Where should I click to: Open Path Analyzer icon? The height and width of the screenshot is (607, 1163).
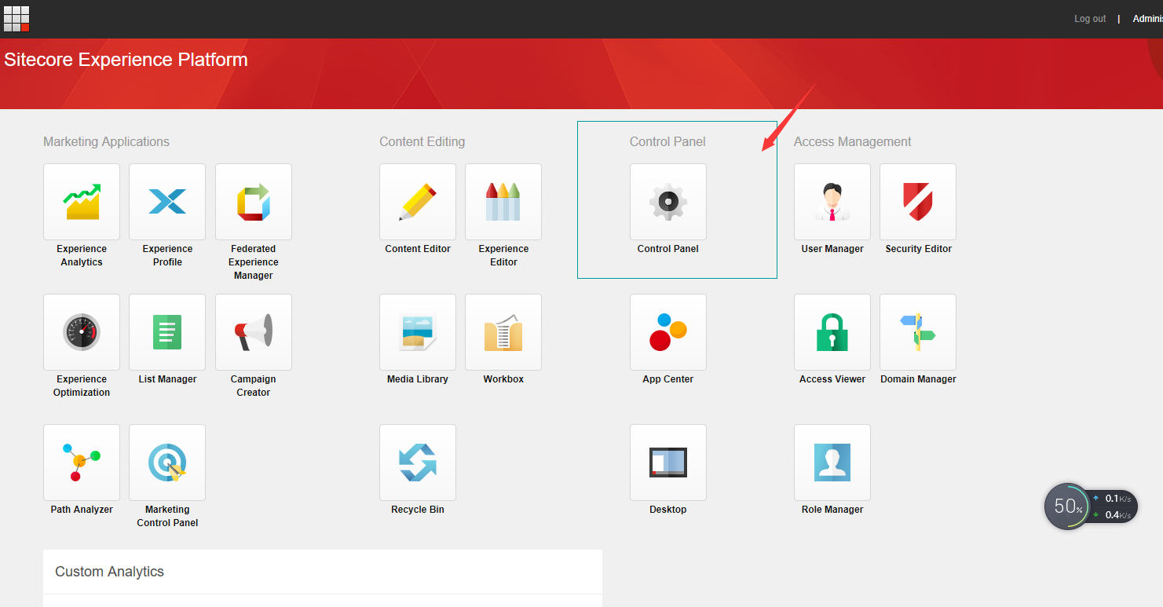[x=82, y=463]
